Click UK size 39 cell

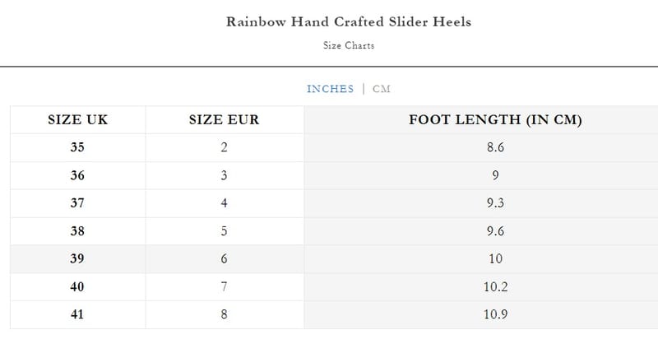(78, 259)
